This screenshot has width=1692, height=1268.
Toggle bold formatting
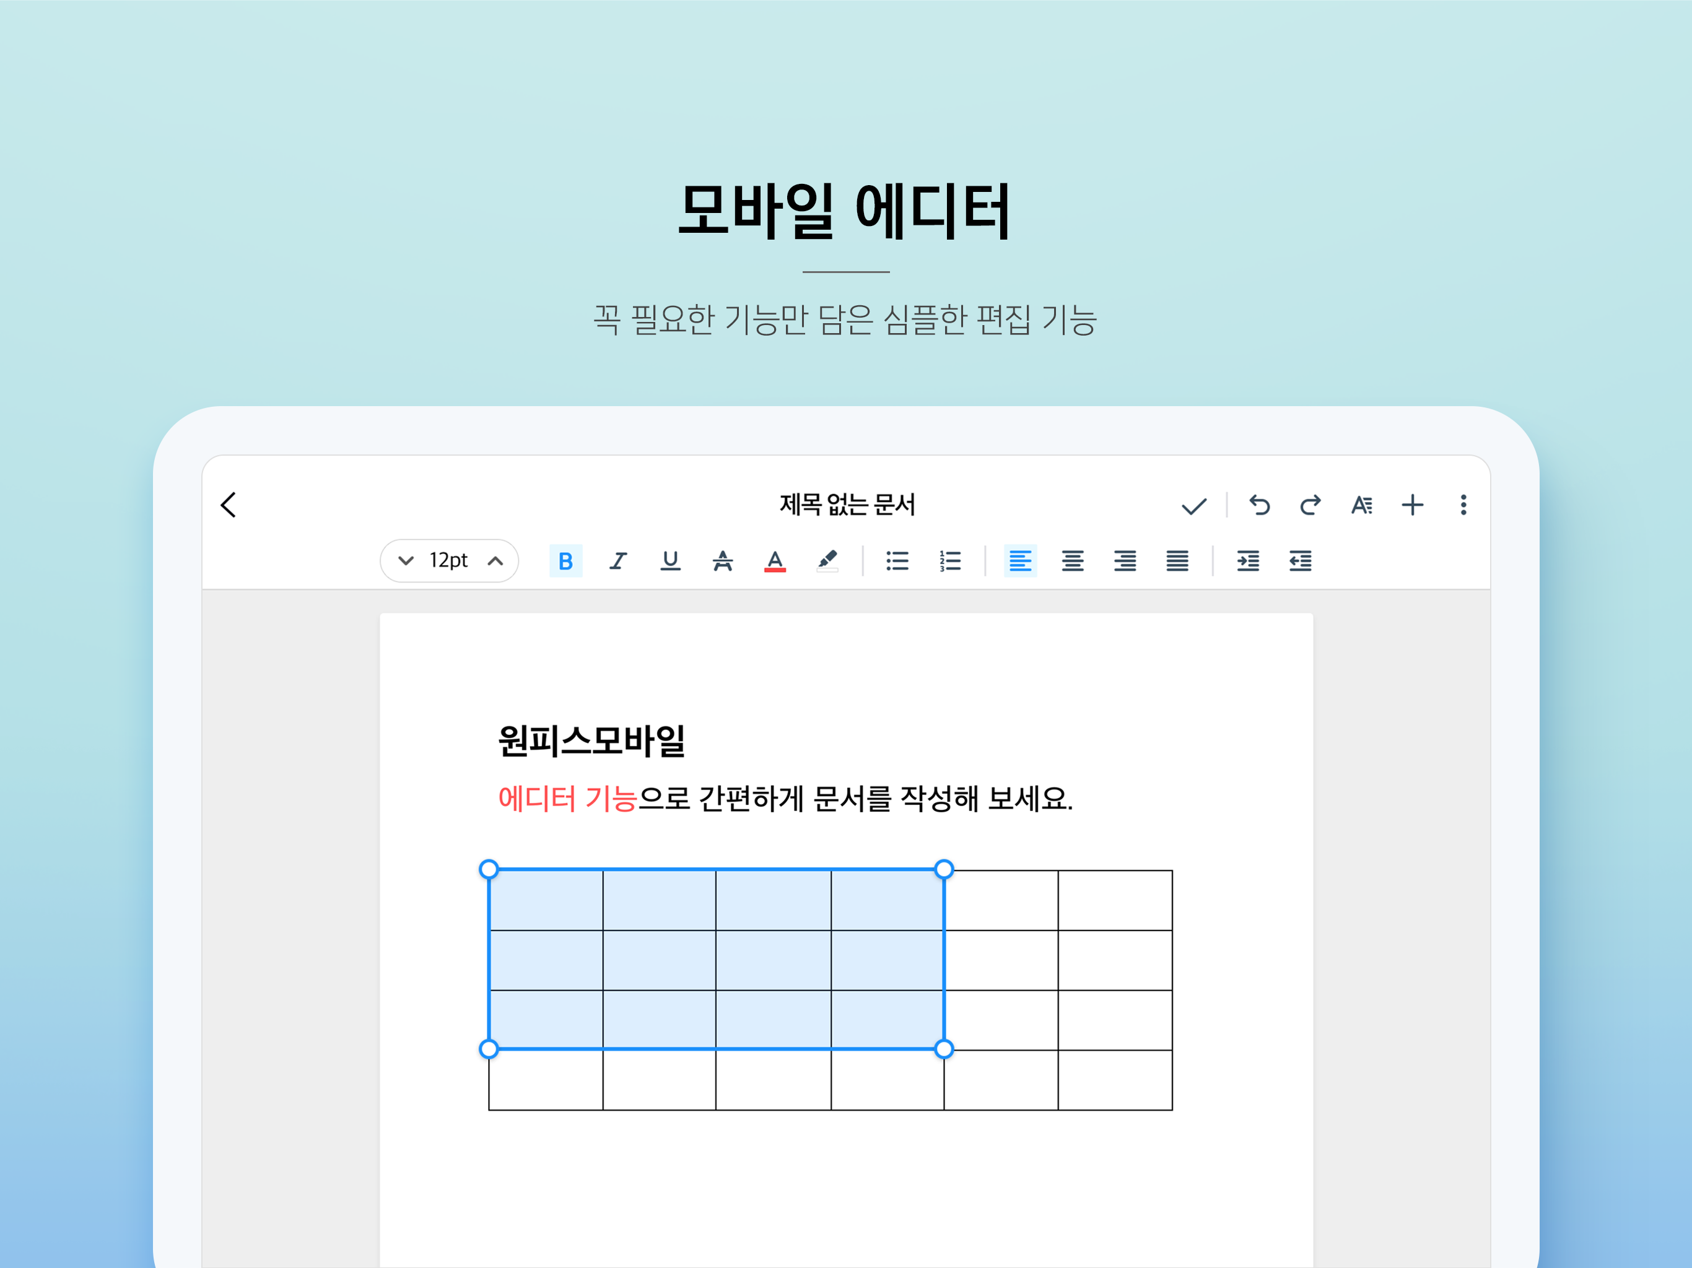[566, 562]
